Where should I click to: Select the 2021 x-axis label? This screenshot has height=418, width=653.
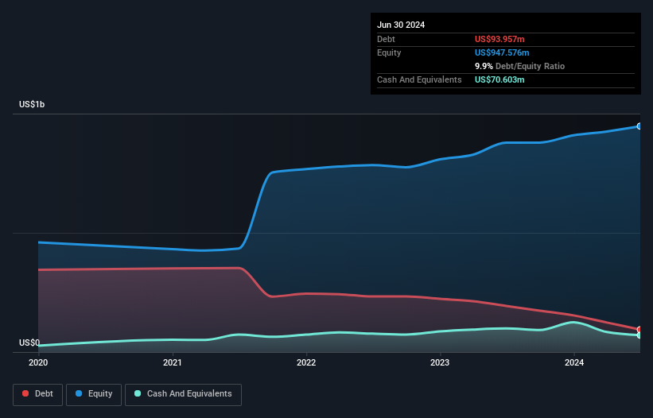173,362
